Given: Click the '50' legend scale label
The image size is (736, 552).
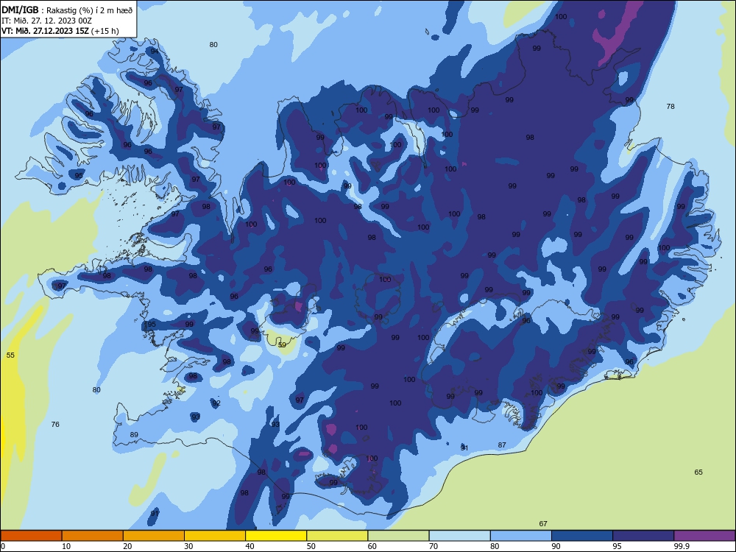Looking at the screenshot, I should click(x=311, y=546).
